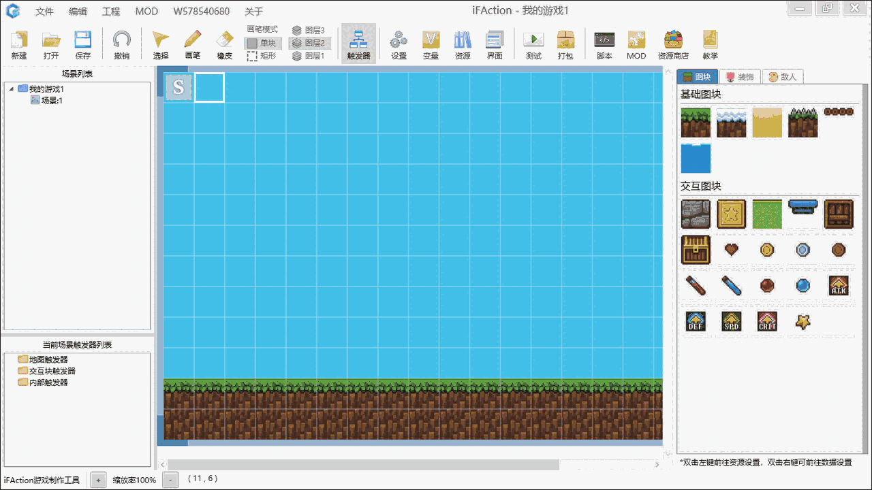The image size is (872, 490).
Task: Open the MOD menu in menu bar
Action: click(146, 12)
